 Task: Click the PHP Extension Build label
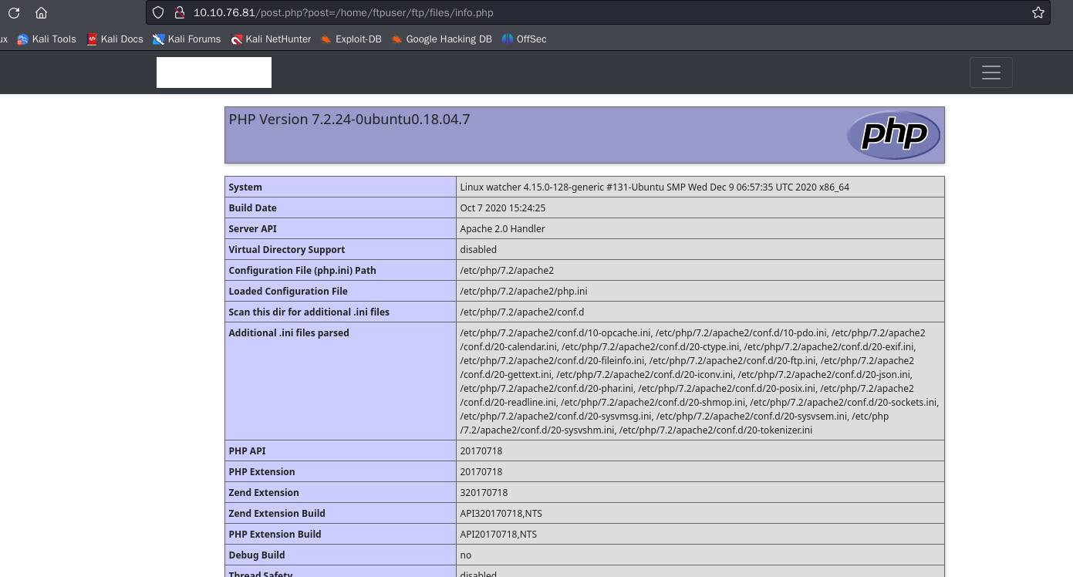(x=275, y=534)
